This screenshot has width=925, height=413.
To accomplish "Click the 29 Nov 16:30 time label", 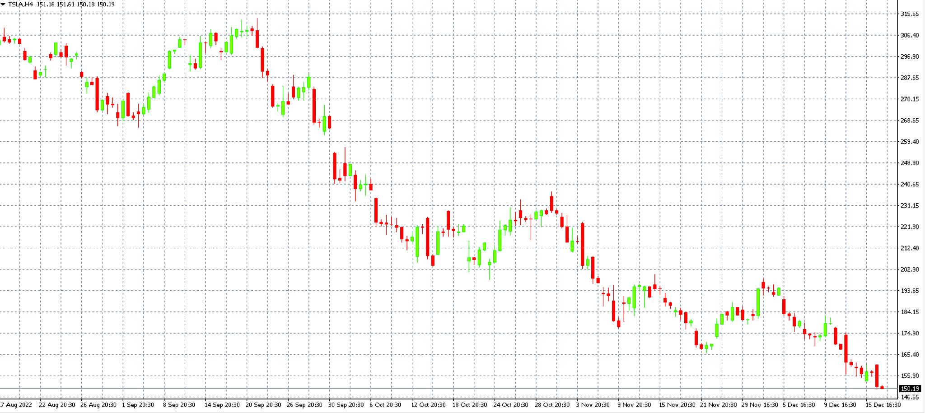I will [x=760, y=405].
